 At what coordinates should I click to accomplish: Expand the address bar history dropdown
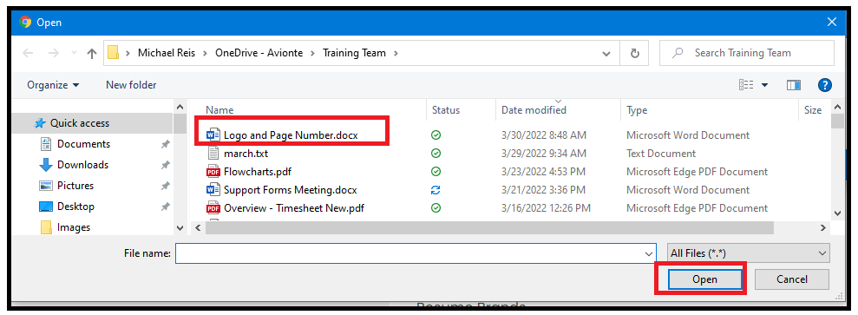(x=606, y=54)
